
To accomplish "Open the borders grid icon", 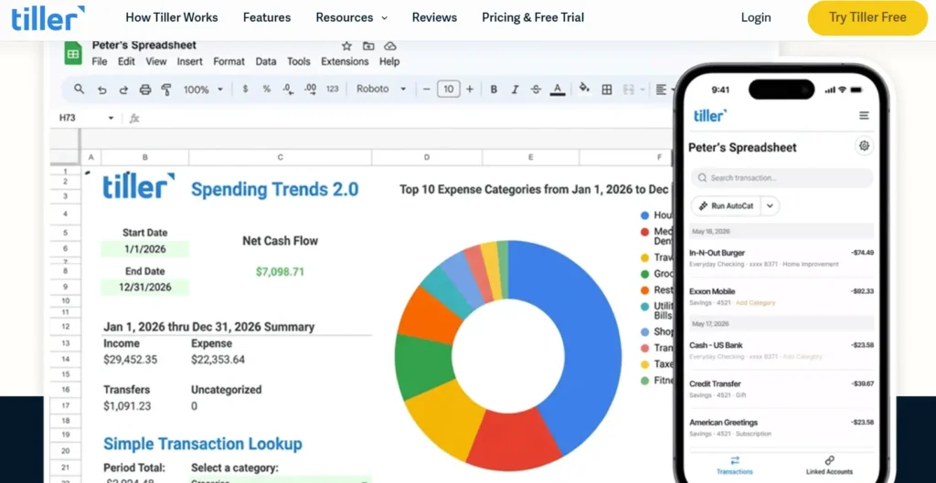I will (607, 89).
